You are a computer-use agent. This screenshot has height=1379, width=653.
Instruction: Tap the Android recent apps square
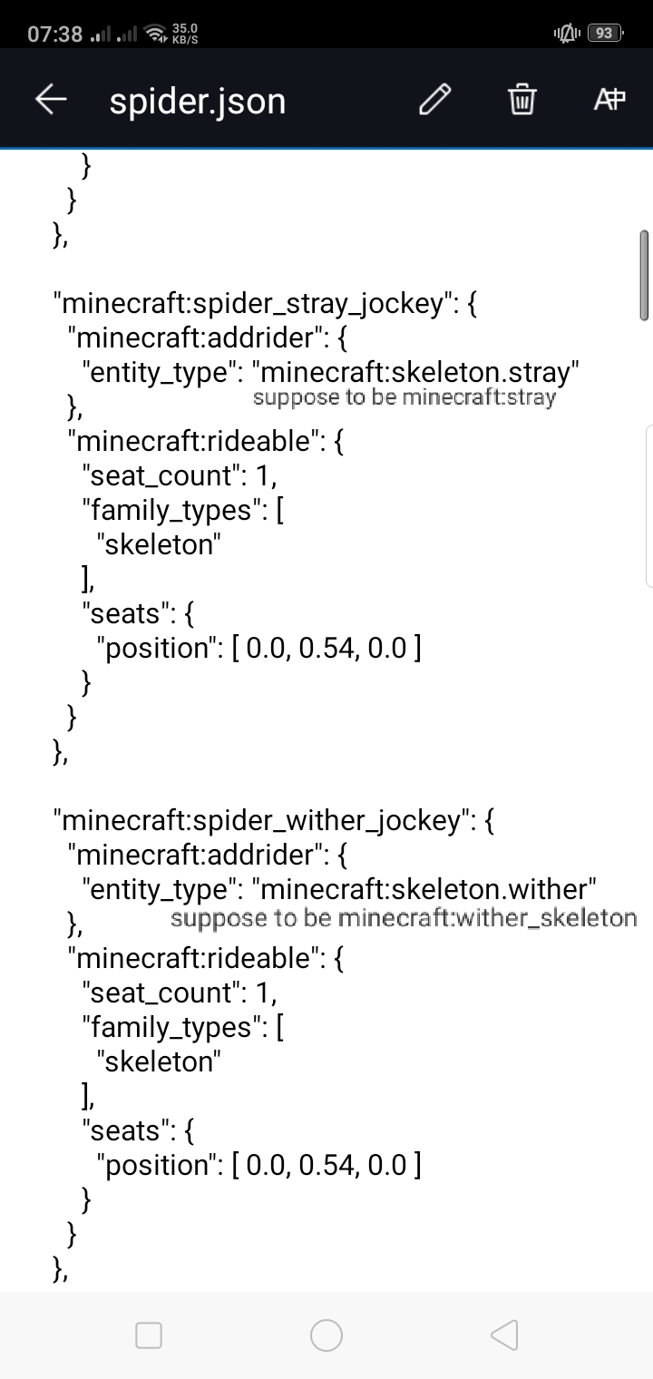[x=149, y=1335]
